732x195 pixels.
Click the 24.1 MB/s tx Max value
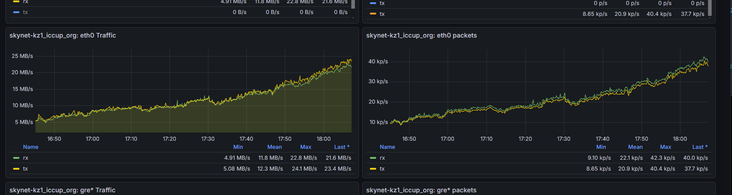coord(304,169)
